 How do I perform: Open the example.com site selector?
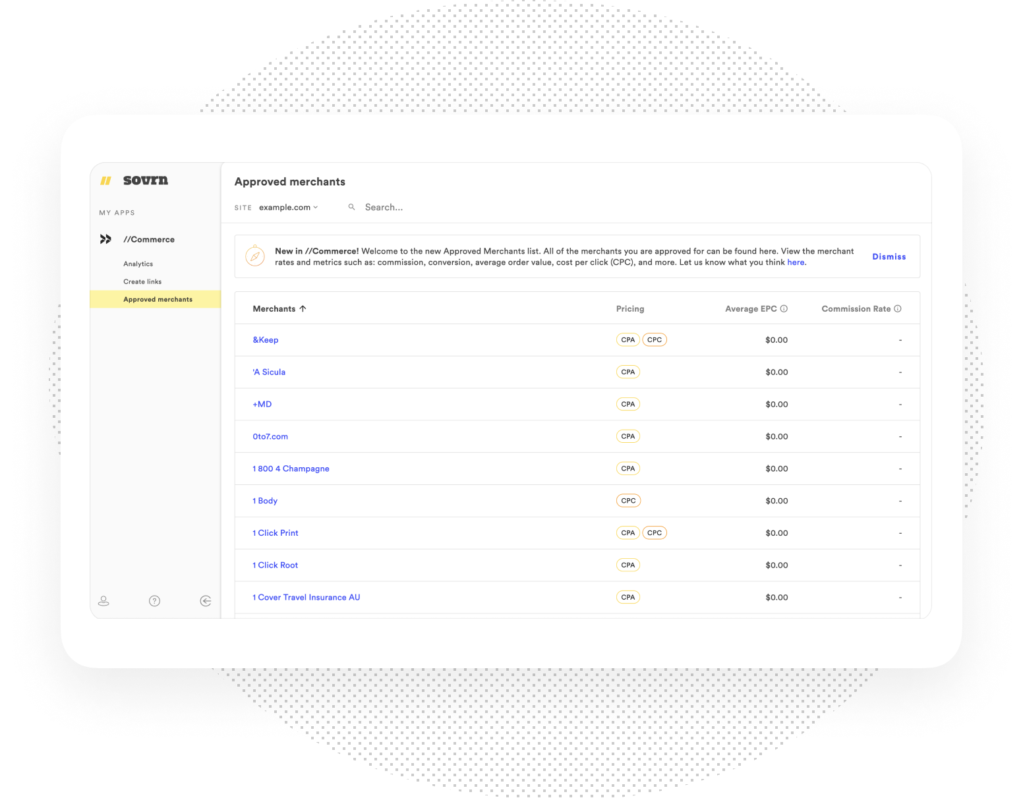[288, 206]
